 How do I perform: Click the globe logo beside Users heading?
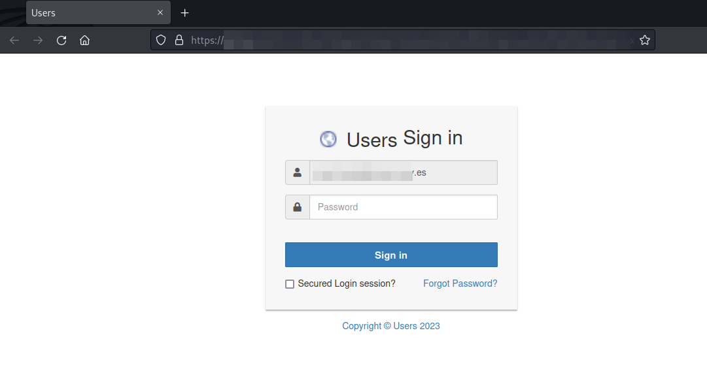click(x=328, y=139)
